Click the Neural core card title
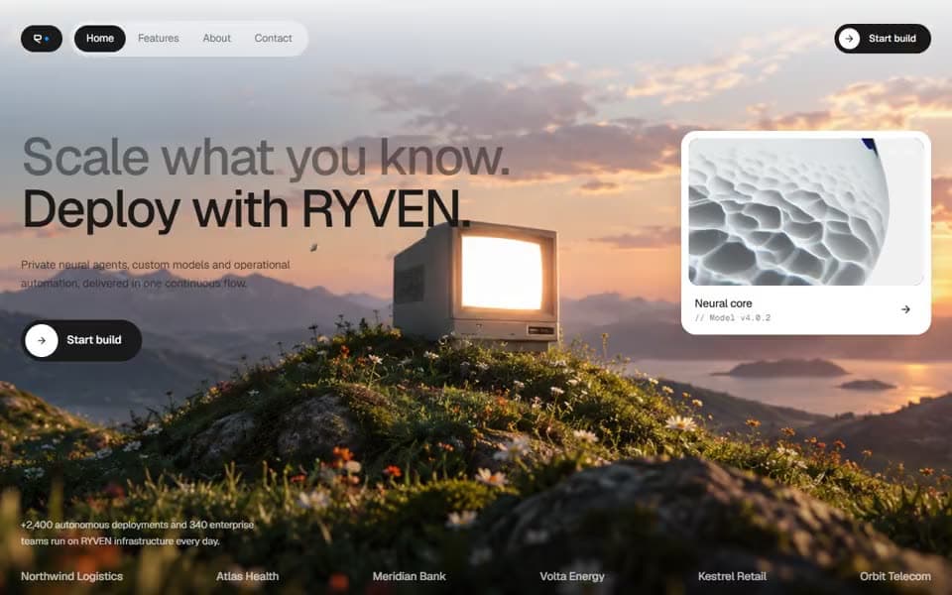 click(723, 303)
